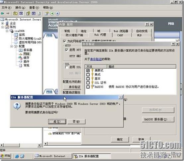184x161 pixels.
Task: Click the 描述 column header
Action: point(142,67)
